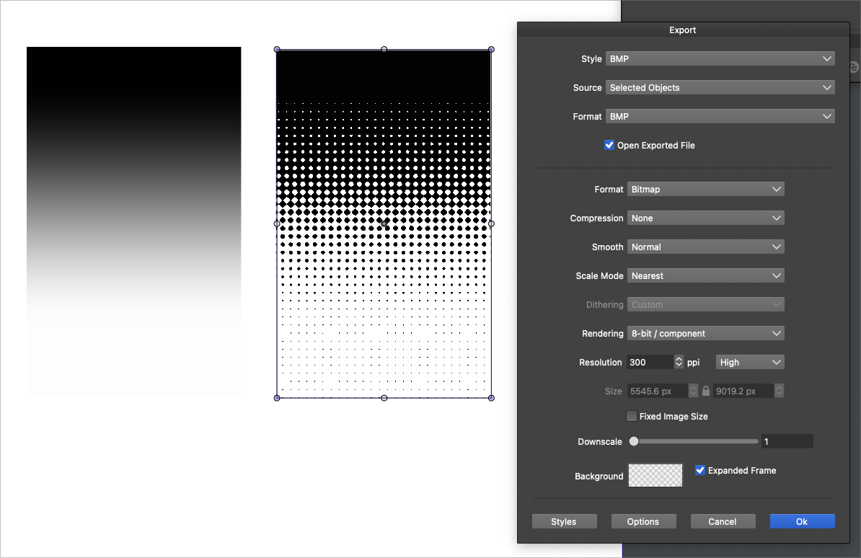Open the Compression dropdown set to None
The height and width of the screenshot is (558, 861).
pyautogui.click(x=705, y=218)
